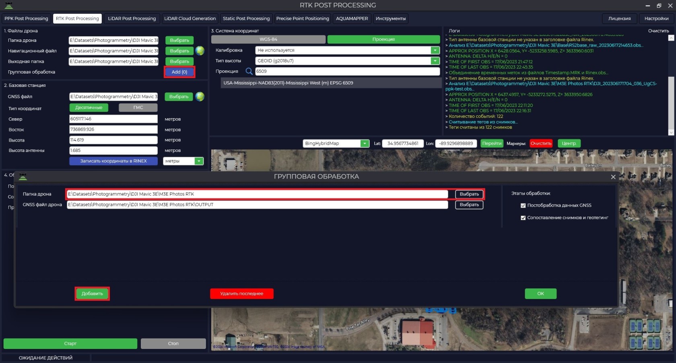The image size is (676, 363).
Task: Click Выбрать for Выходная папка
Action: pyautogui.click(x=179, y=61)
